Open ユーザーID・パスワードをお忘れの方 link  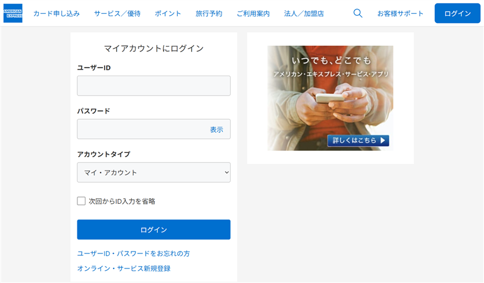[133, 253]
